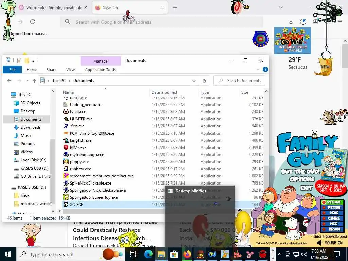Go back with Explorer back arrow
This screenshot has width=348, height=261.
pos(9,81)
